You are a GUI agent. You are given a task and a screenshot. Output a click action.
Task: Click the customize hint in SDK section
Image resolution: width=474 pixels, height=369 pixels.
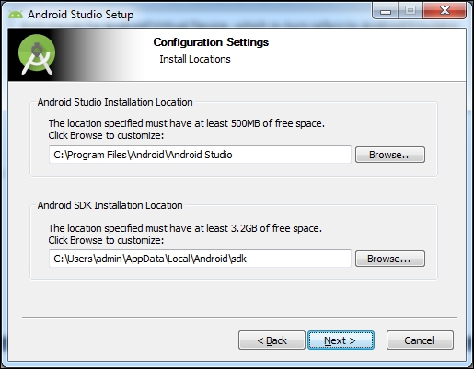click(106, 240)
